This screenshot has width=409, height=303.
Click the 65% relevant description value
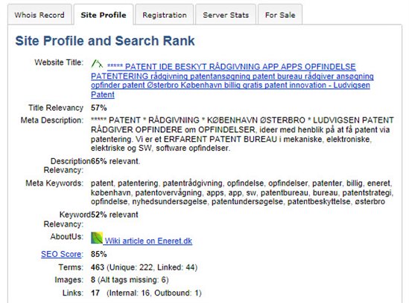click(115, 161)
